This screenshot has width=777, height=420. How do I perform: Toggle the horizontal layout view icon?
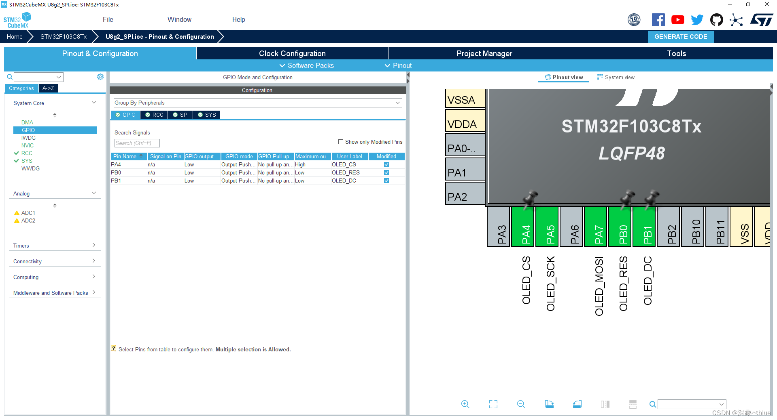(x=633, y=404)
